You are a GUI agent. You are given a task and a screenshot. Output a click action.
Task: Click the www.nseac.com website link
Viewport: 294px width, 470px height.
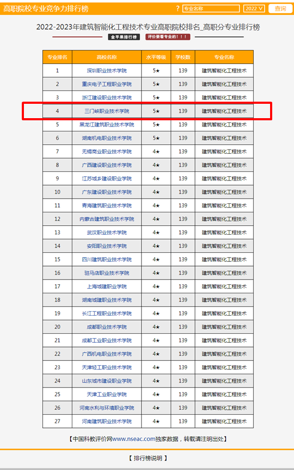134,439
